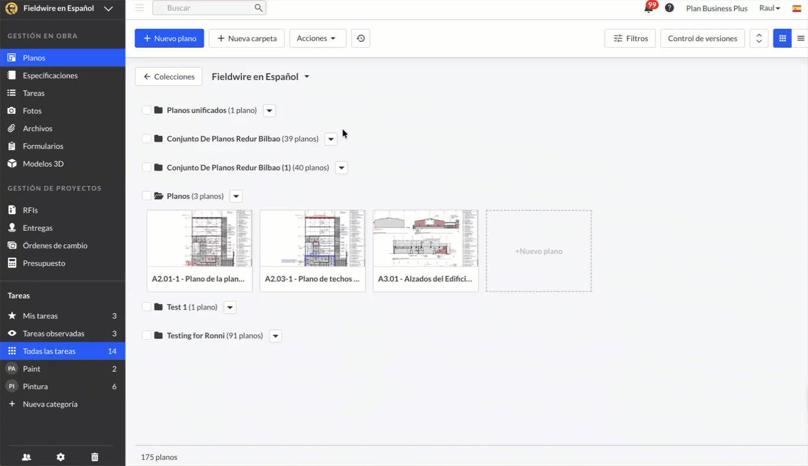
Task: Click the search magnifier icon
Action: click(x=259, y=8)
